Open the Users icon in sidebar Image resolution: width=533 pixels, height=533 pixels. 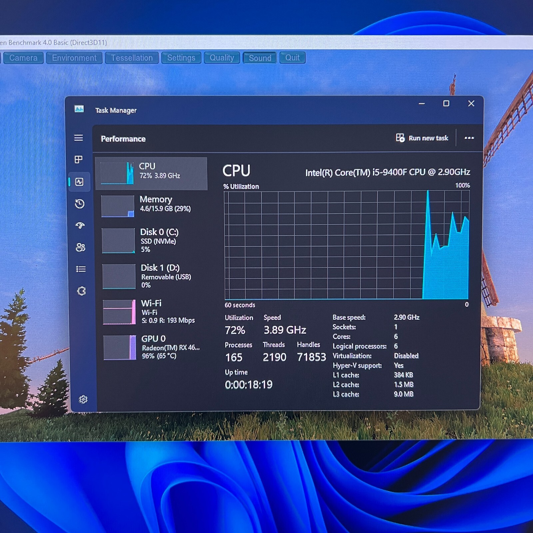coord(80,247)
